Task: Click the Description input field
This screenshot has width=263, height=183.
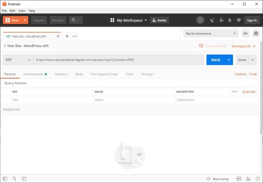Action: coord(217,100)
